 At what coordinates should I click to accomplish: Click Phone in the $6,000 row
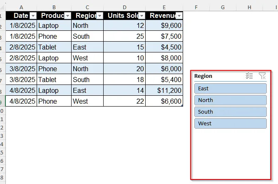pos(54,69)
